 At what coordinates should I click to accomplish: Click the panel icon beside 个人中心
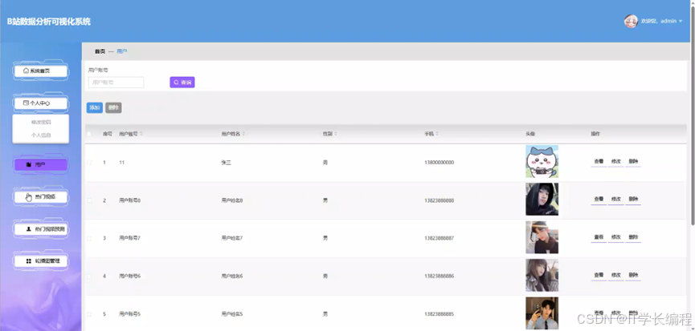(27, 103)
